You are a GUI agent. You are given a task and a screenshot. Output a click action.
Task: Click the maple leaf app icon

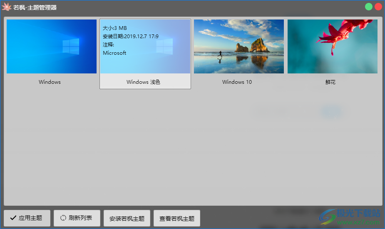(x=6, y=7)
